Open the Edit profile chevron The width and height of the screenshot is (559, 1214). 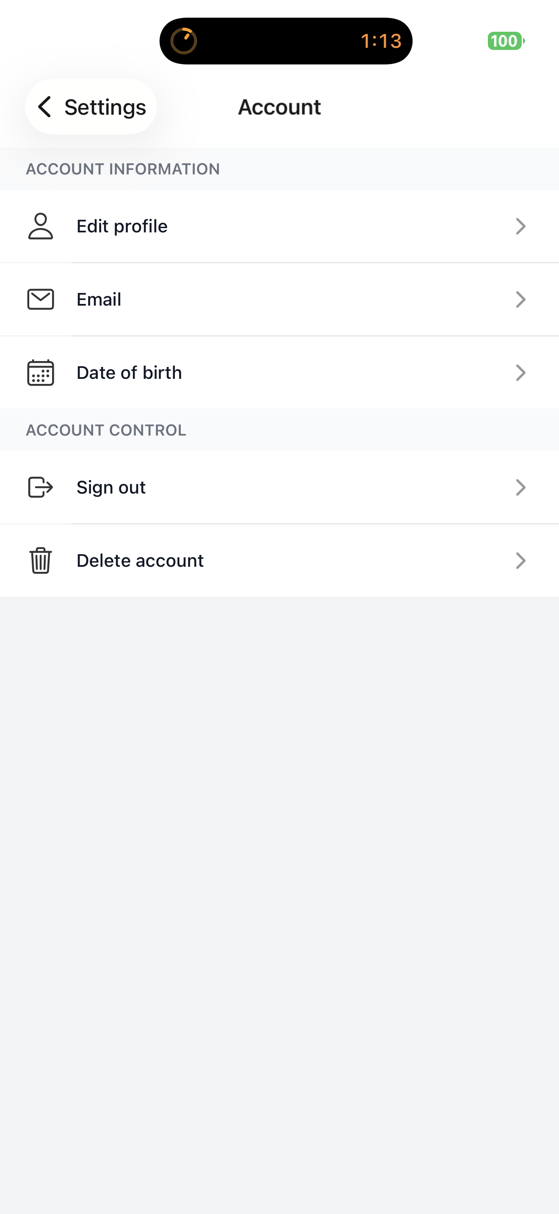(520, 226)
